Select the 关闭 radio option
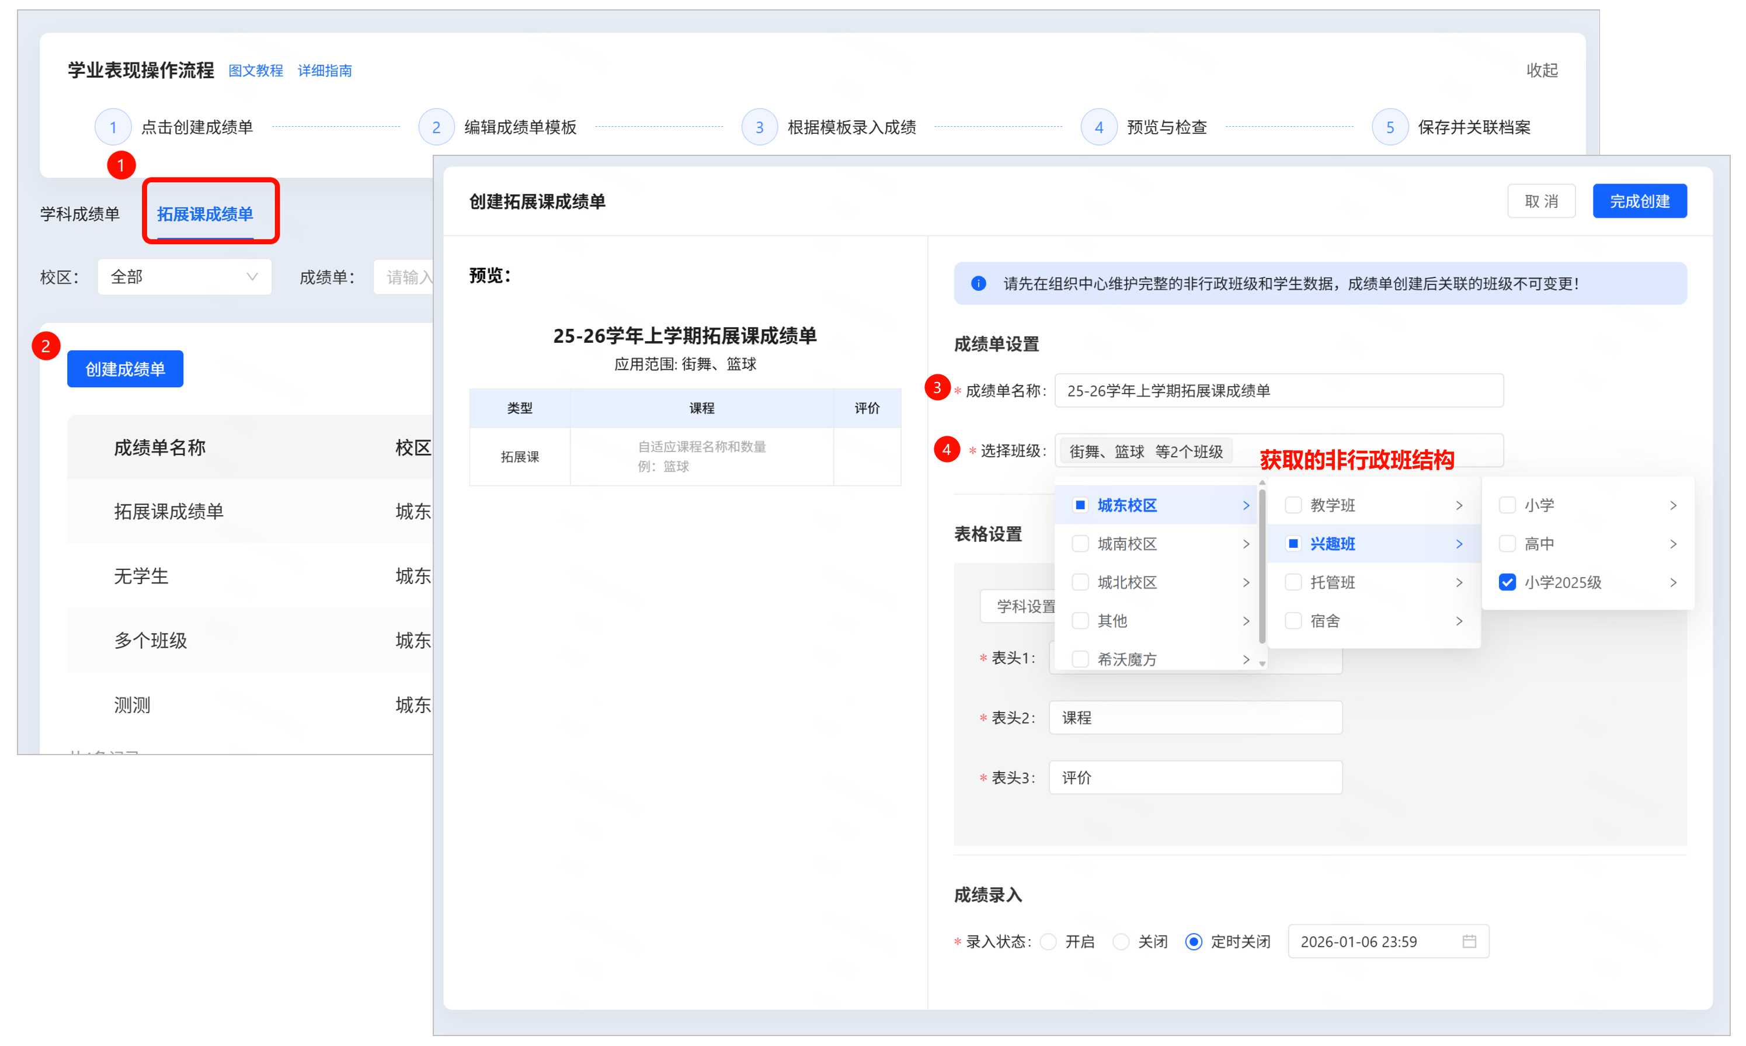Screen dimensions: 1746x1046 click(1121, 941)
